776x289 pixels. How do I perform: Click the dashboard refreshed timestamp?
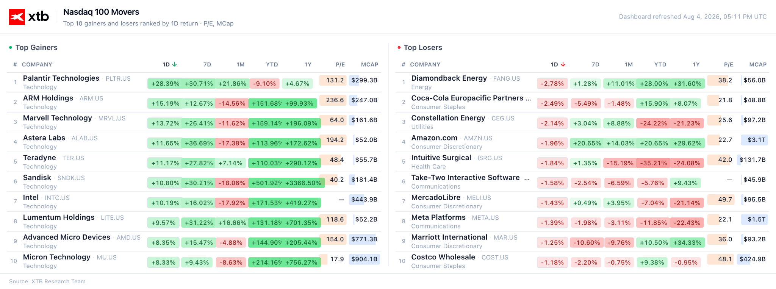click(x=693, y=17)
